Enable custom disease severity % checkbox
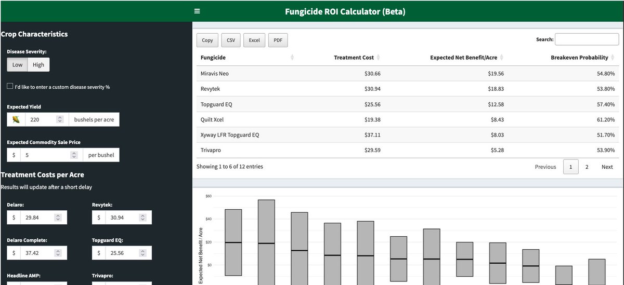Screen dimensions: 624x285 pos(10,87)
